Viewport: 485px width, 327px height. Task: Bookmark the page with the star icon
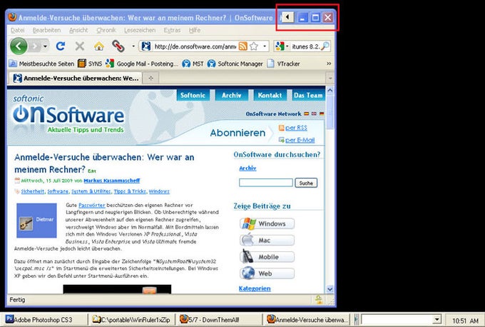254,46
